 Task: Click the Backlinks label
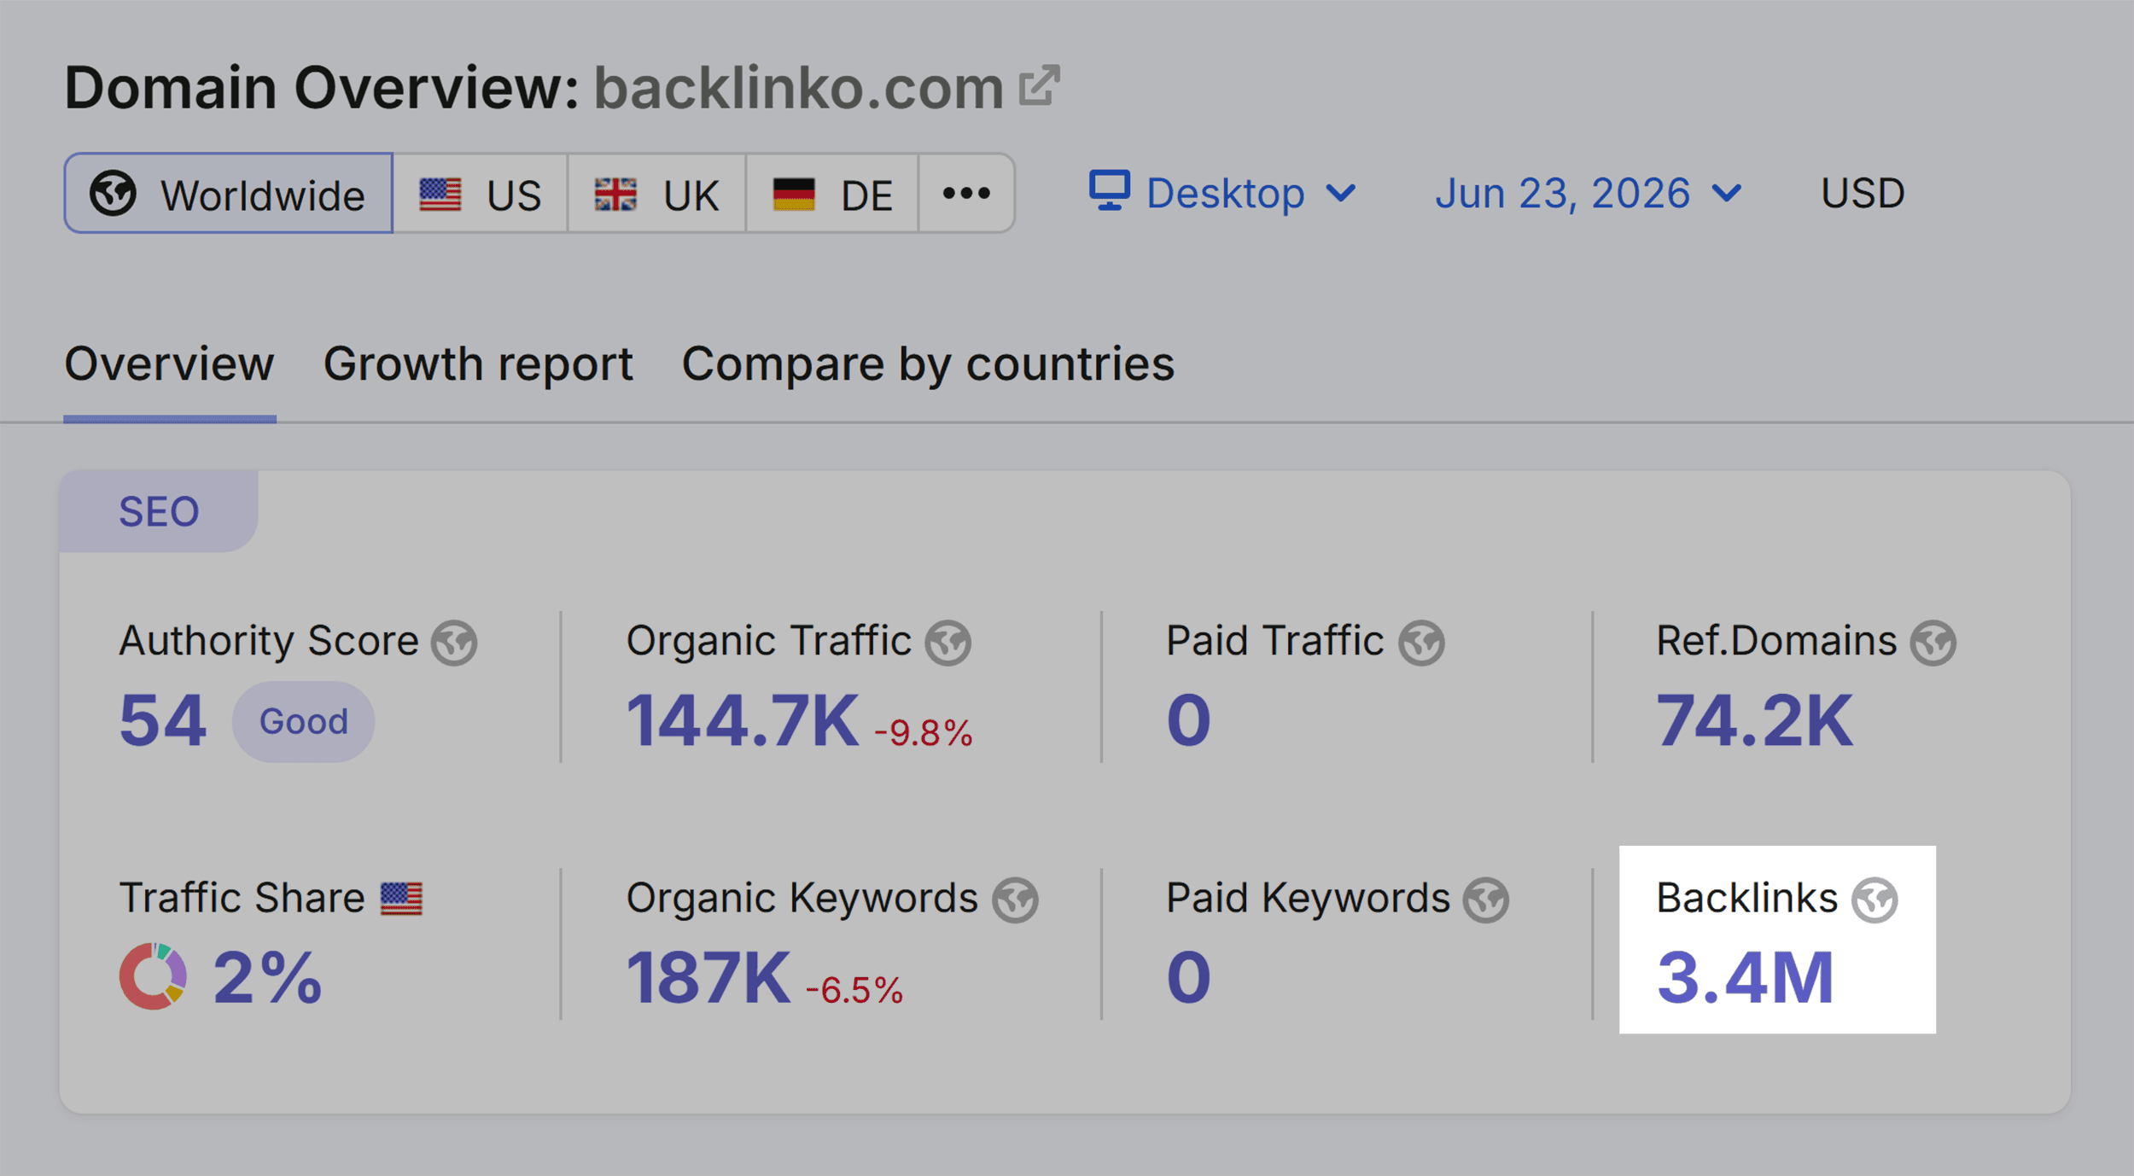1746,899
